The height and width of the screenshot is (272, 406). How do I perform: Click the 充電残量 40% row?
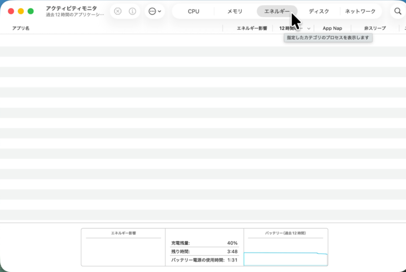click(204, 243)
